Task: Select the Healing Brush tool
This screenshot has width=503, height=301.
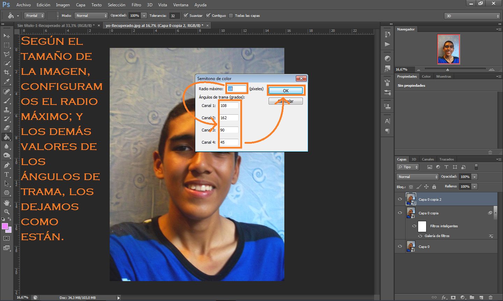Action: (7, 92)
